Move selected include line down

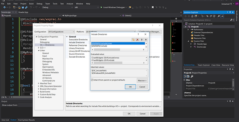(x=142, y=40)
